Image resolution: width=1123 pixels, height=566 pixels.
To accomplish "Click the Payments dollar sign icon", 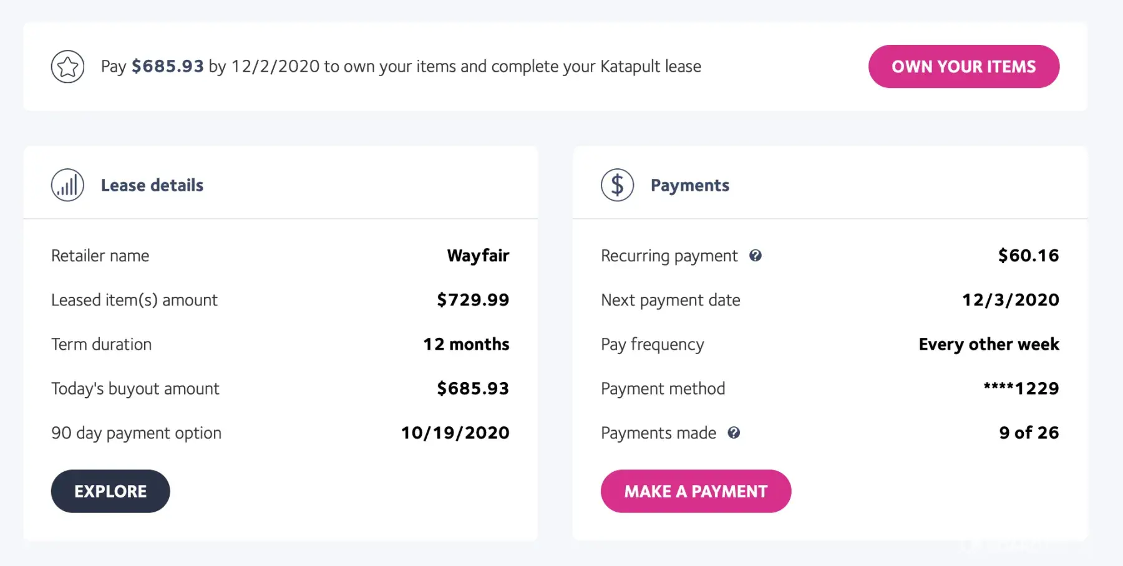I will click(x=617, y=185).
